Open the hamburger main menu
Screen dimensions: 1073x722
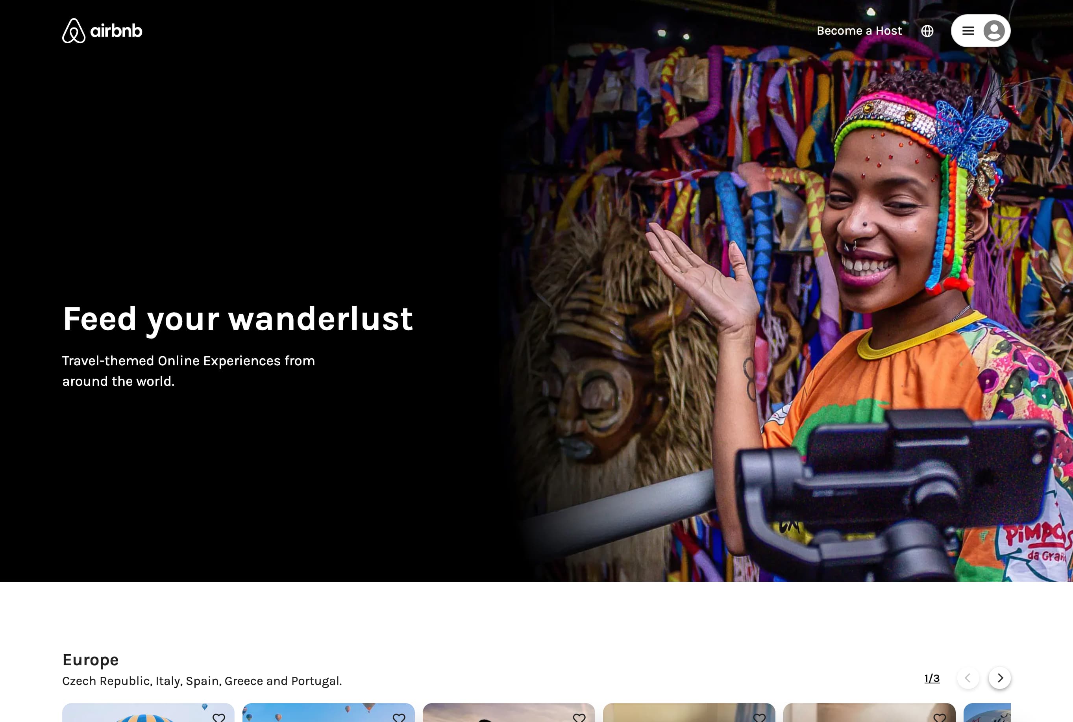(x=968, y=31)
